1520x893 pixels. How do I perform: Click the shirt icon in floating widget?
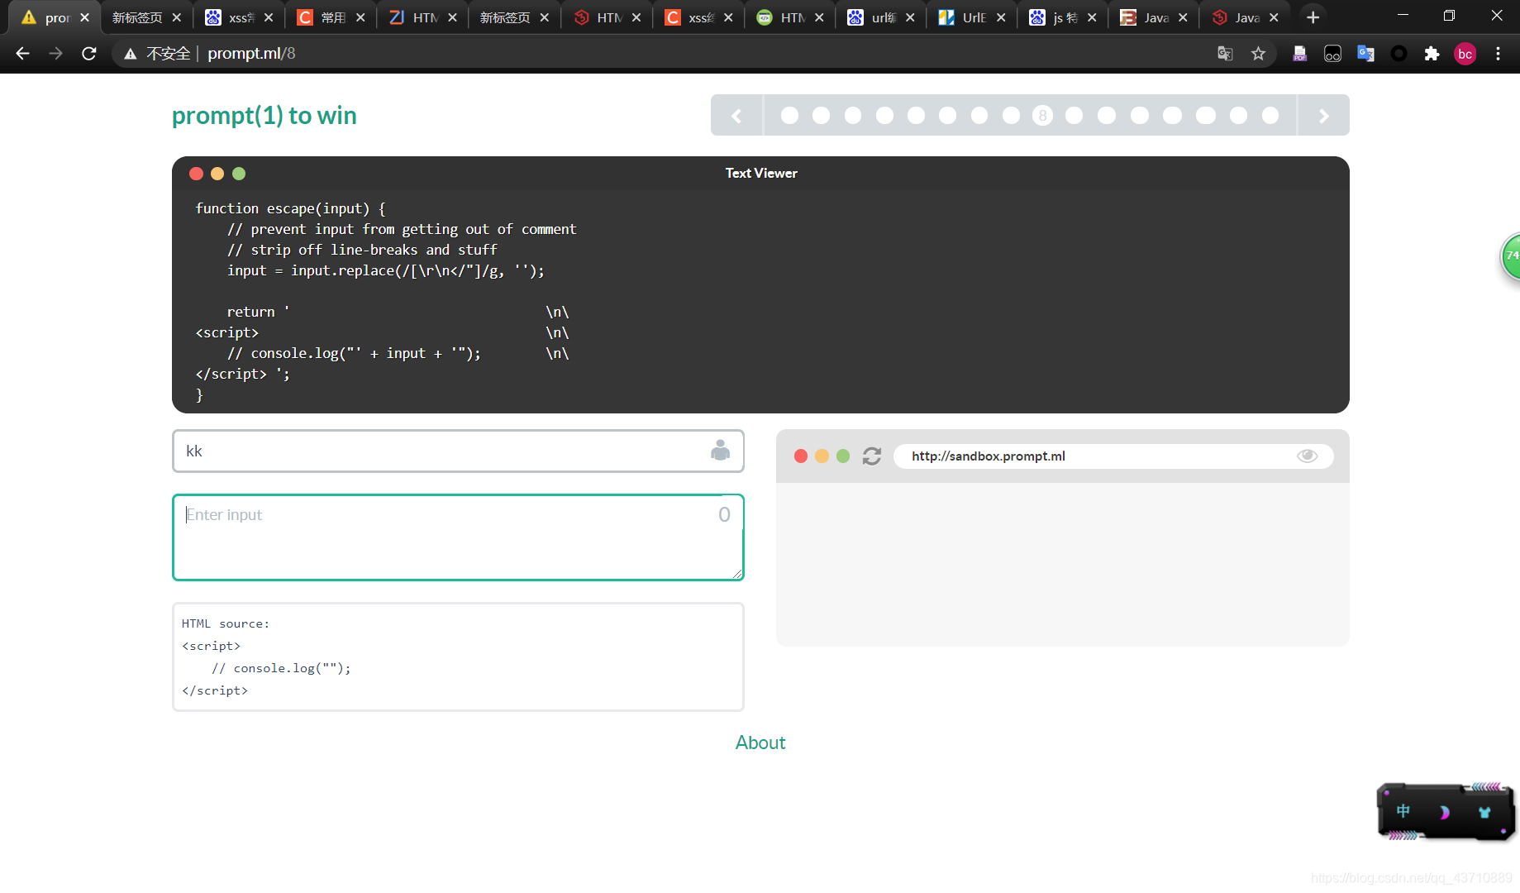click(1484, 812)
